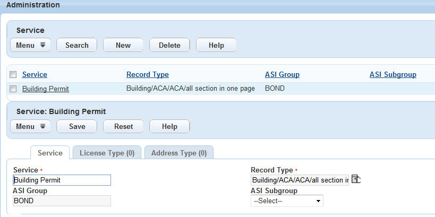Select the Service tab

[50, 153]
